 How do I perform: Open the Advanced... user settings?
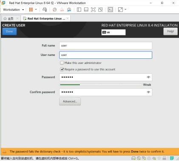click(x=70, y=101)
